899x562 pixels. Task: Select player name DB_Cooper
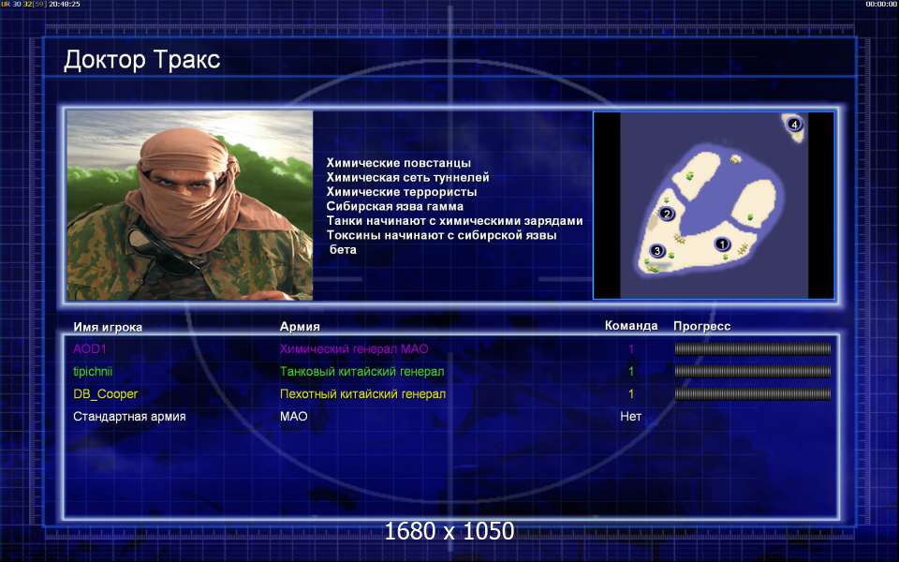[x=106, y=394]
